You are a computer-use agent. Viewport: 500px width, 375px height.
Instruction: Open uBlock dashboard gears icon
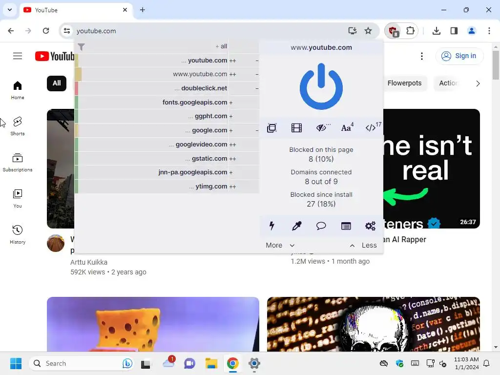[371, 226]
